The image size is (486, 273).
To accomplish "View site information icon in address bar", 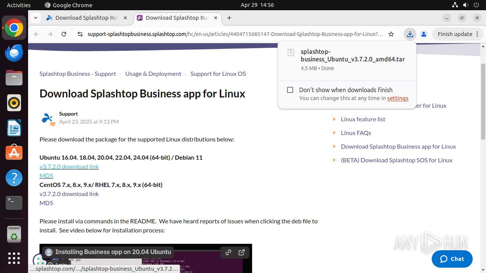I will click(x=80, y=34).
